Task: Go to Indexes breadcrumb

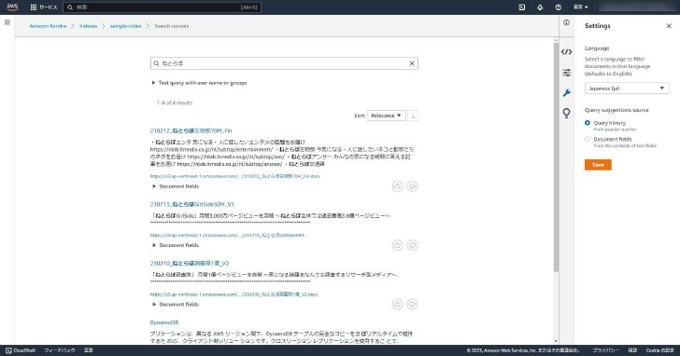Action: (88, 26)
